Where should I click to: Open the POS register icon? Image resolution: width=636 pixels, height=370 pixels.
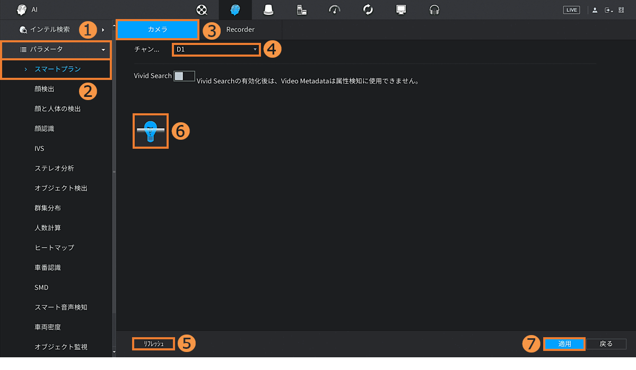tap(301, 10)
